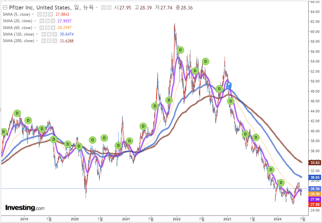Open settings gear for SMMA (20, close)
The height and width of the screenshot is (223, 322).
(x=47, y=21)
